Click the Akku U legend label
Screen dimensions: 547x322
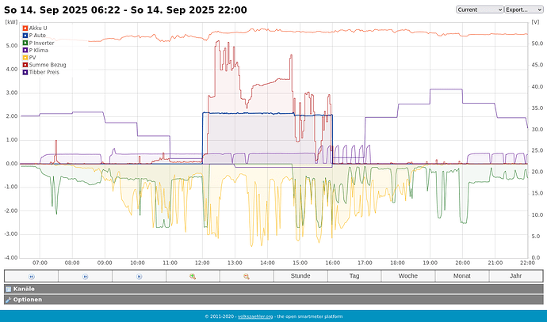click(x=38, y=28)
